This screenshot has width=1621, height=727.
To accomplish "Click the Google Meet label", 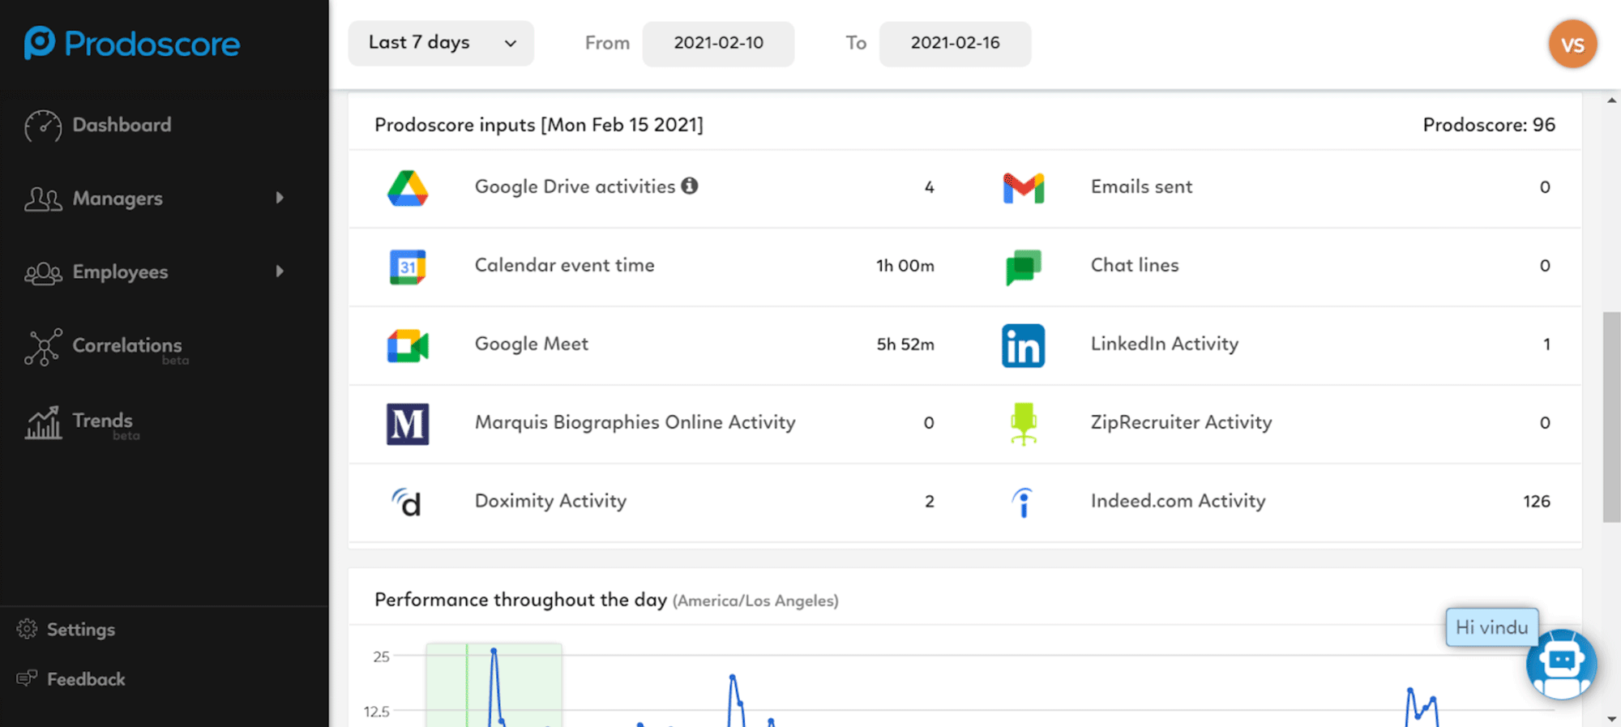I will click(x=532, y=344).
